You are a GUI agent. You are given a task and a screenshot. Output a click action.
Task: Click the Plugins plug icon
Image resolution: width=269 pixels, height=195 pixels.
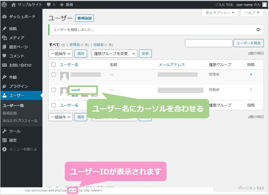tap(4, 86)
